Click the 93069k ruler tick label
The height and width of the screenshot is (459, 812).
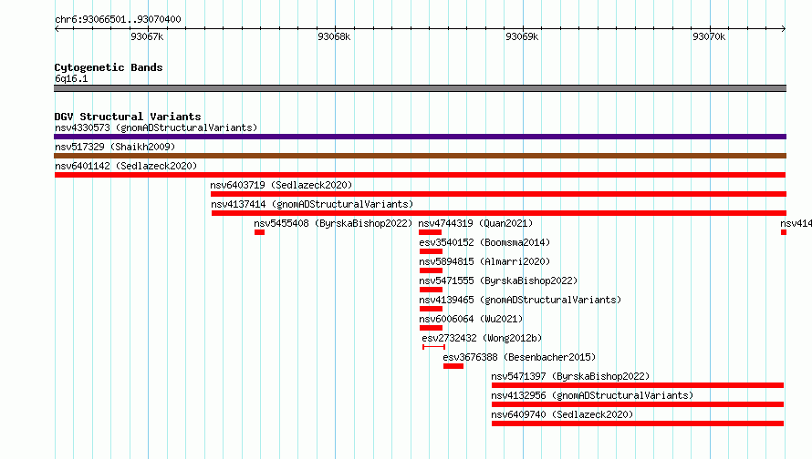coord(522,36)
